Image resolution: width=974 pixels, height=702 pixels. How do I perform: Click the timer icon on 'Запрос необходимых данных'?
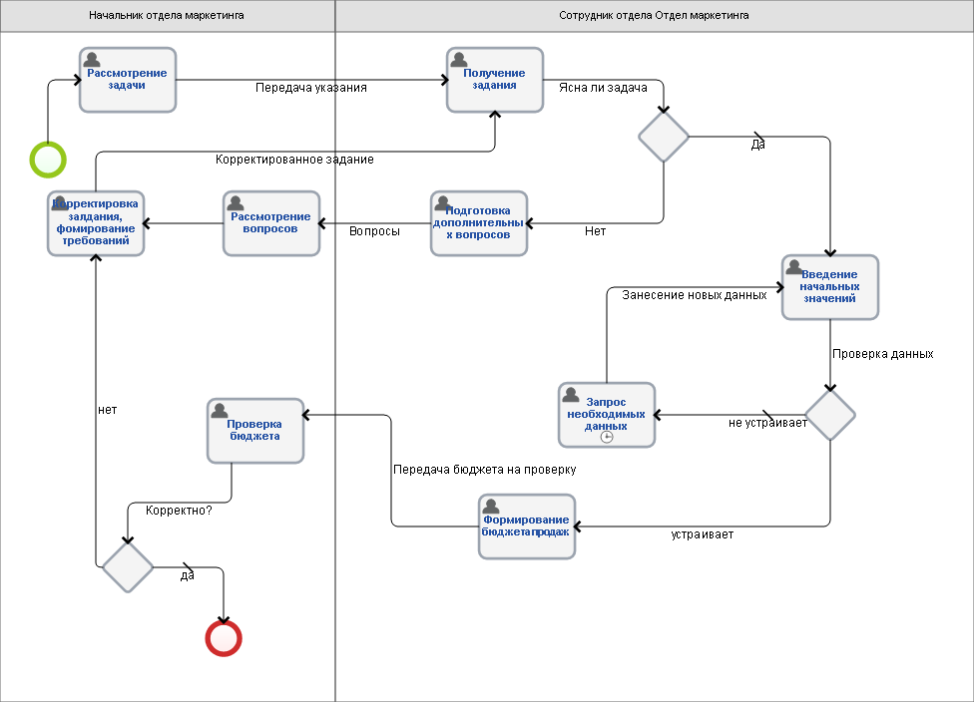point(607,437)
